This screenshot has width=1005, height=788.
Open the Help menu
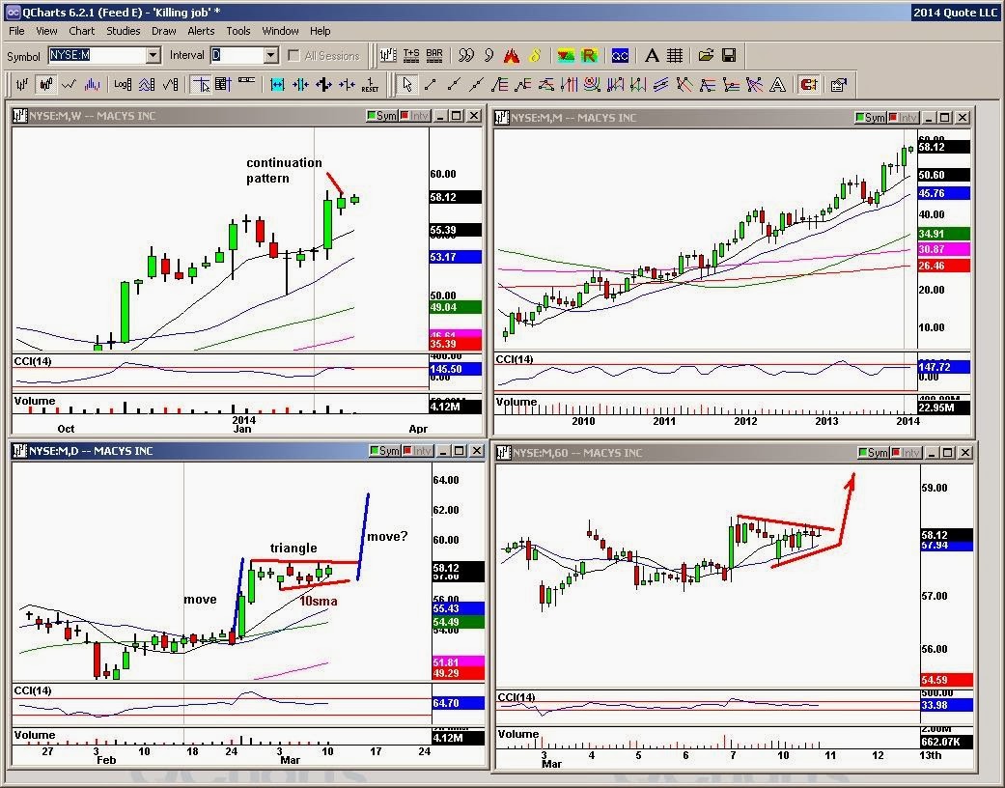tap(320, 31)
